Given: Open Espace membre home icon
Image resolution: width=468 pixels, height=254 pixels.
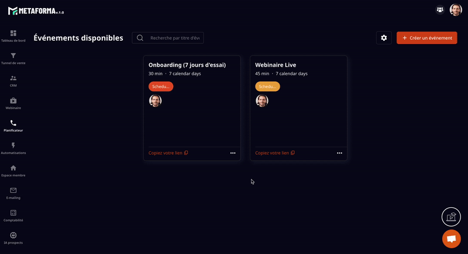Looking at the screenshot, I should click(13, 168).
